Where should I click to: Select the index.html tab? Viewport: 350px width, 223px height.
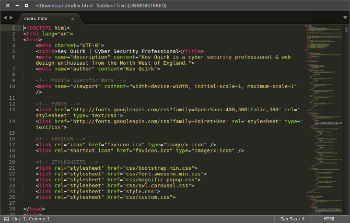click(49, 18)
